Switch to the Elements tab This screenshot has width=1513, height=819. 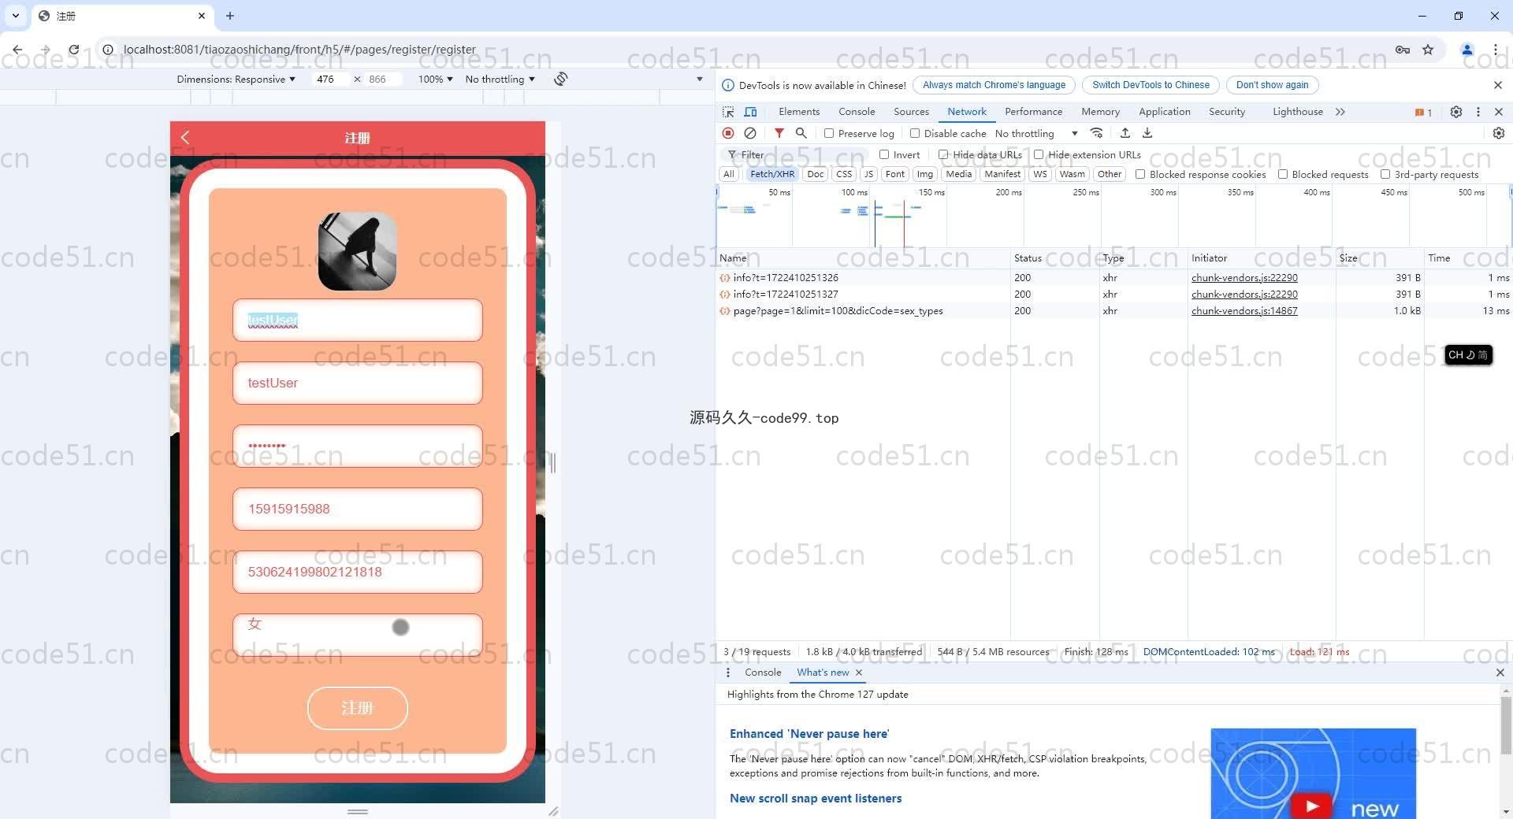[x=799, y=112]
